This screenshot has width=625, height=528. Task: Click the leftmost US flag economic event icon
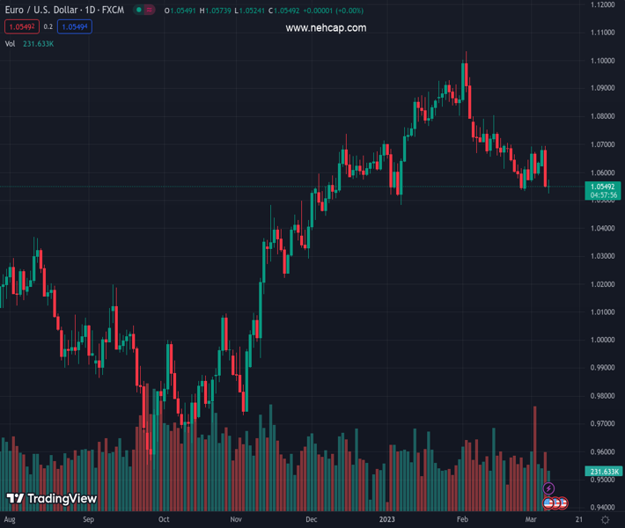point(548,503)
